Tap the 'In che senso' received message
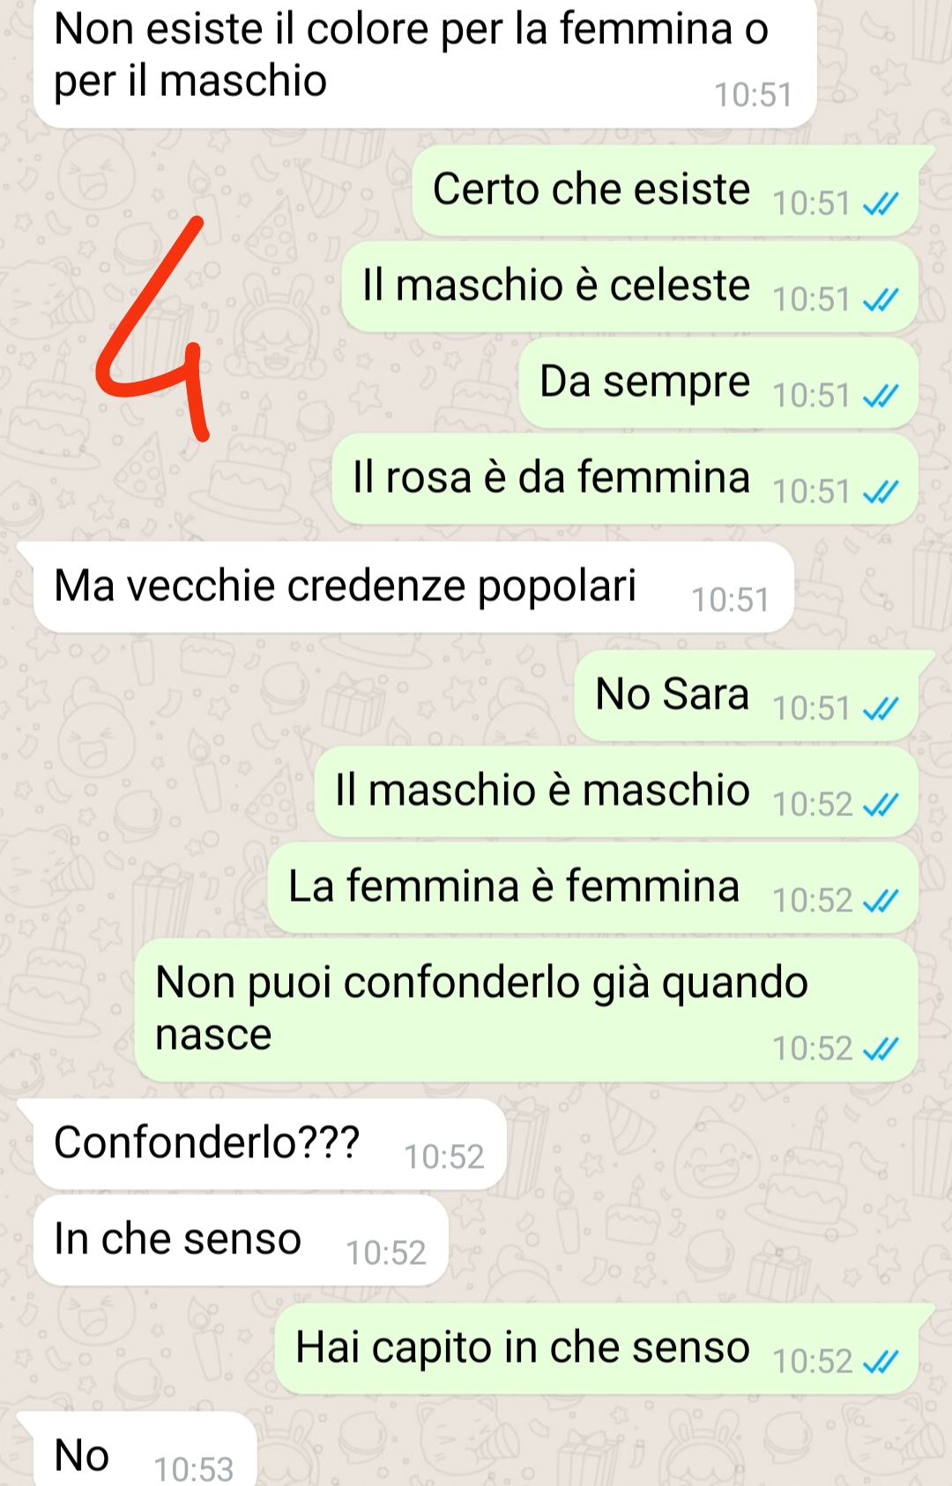Screen dimensions: 952x1486 point(241,1240)
